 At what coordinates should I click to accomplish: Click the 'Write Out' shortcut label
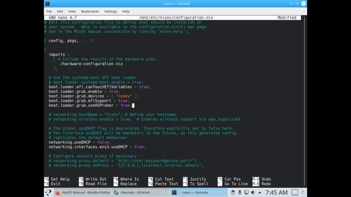pos(96,179)
